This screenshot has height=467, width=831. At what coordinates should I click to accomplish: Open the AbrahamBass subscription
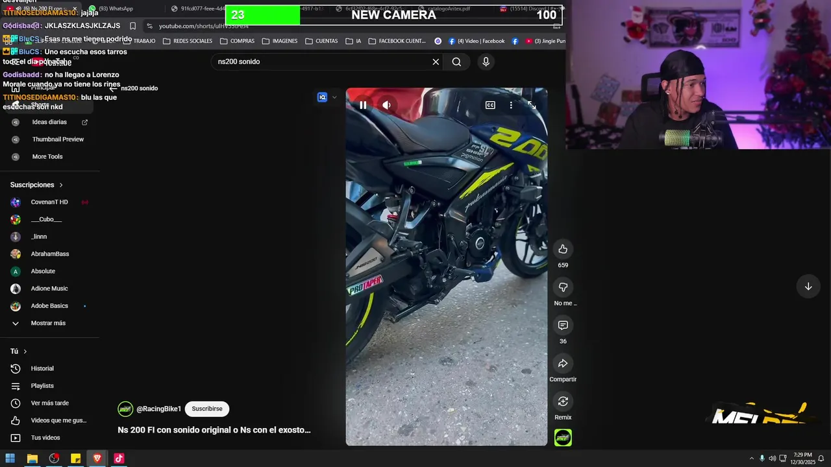(x=50, y=254)
